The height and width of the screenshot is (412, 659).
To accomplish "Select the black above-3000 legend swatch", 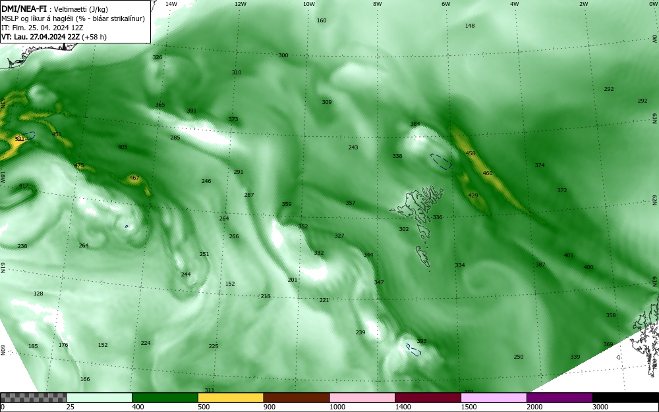I will point(625,398).
